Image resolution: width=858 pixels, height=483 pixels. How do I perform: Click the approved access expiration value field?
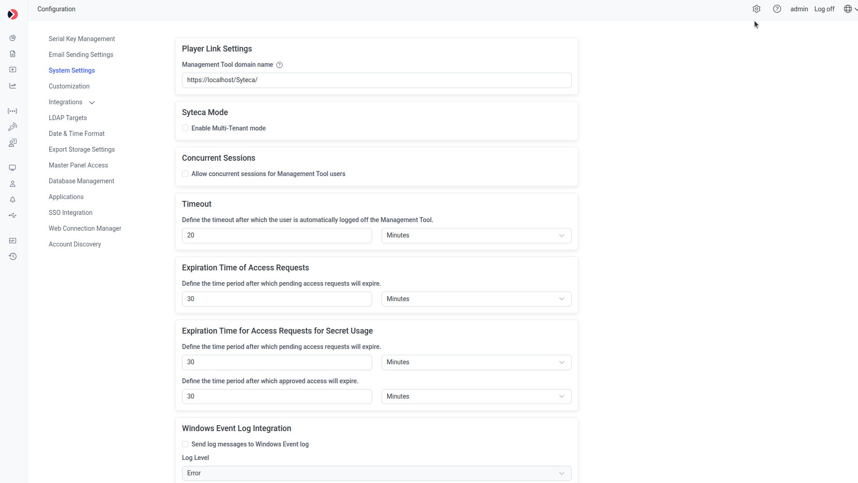tap(277, 396)
